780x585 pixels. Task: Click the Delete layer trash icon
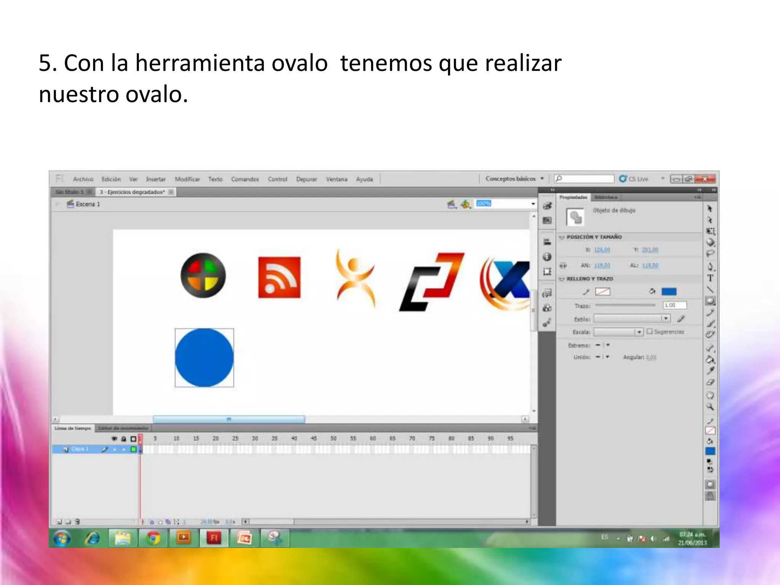[x=77, y=522]
